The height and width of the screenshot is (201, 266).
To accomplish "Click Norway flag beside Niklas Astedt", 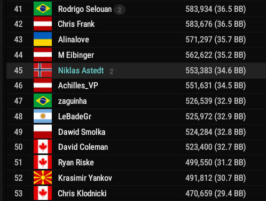I will (x=43, y=70).
